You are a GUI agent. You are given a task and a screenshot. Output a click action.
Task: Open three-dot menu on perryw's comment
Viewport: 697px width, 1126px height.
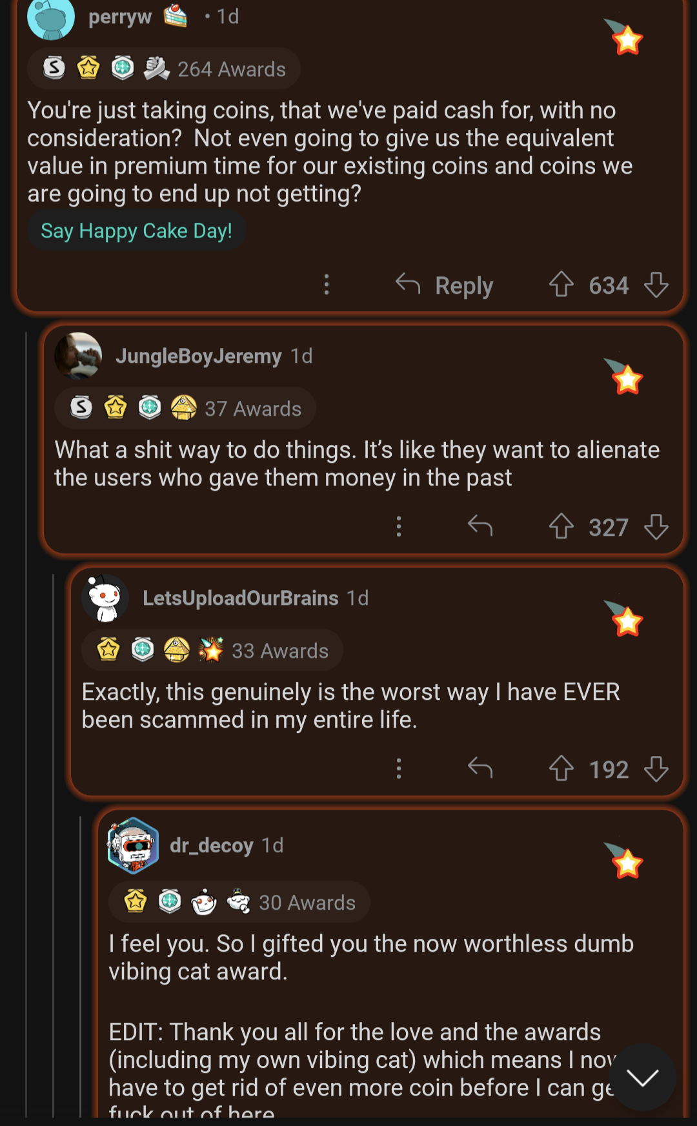327,284
